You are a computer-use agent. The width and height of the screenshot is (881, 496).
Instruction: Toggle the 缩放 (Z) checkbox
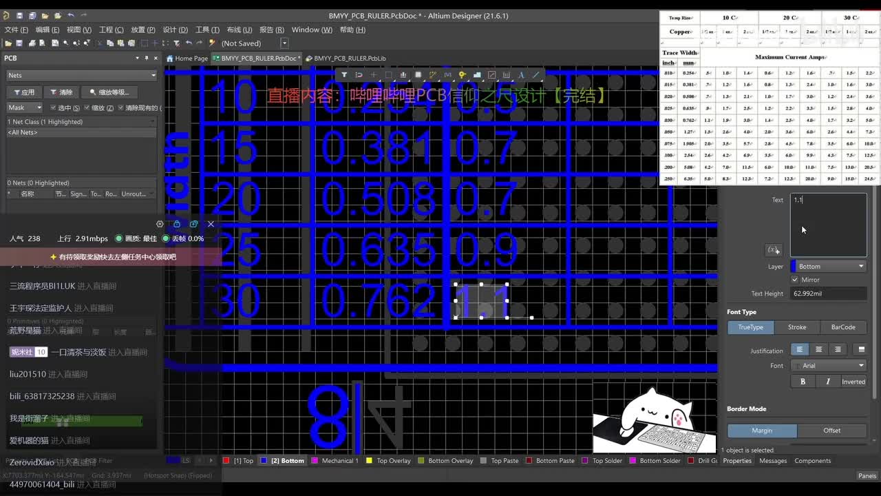point(87,107)
